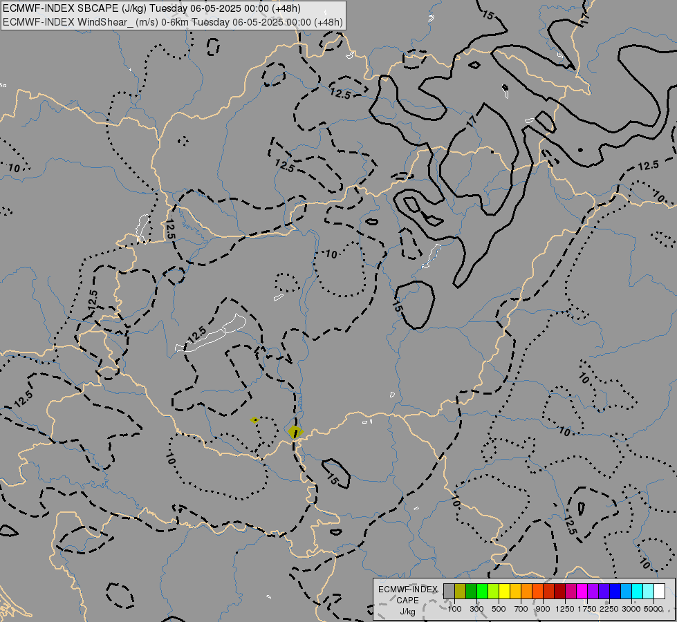Click the legend value 500
The width and height of the screenshot is (677, 622).
click(x=499, y=609)
